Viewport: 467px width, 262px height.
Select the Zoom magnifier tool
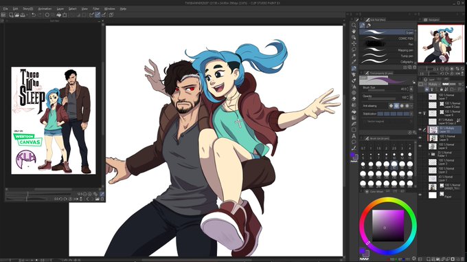tap(354, 25)
